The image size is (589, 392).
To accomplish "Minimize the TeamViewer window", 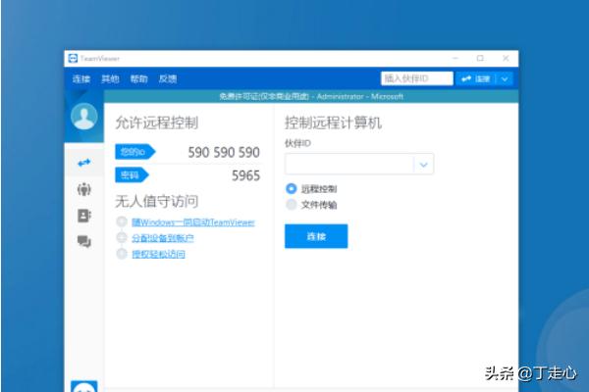I will (x=455, y=58).
